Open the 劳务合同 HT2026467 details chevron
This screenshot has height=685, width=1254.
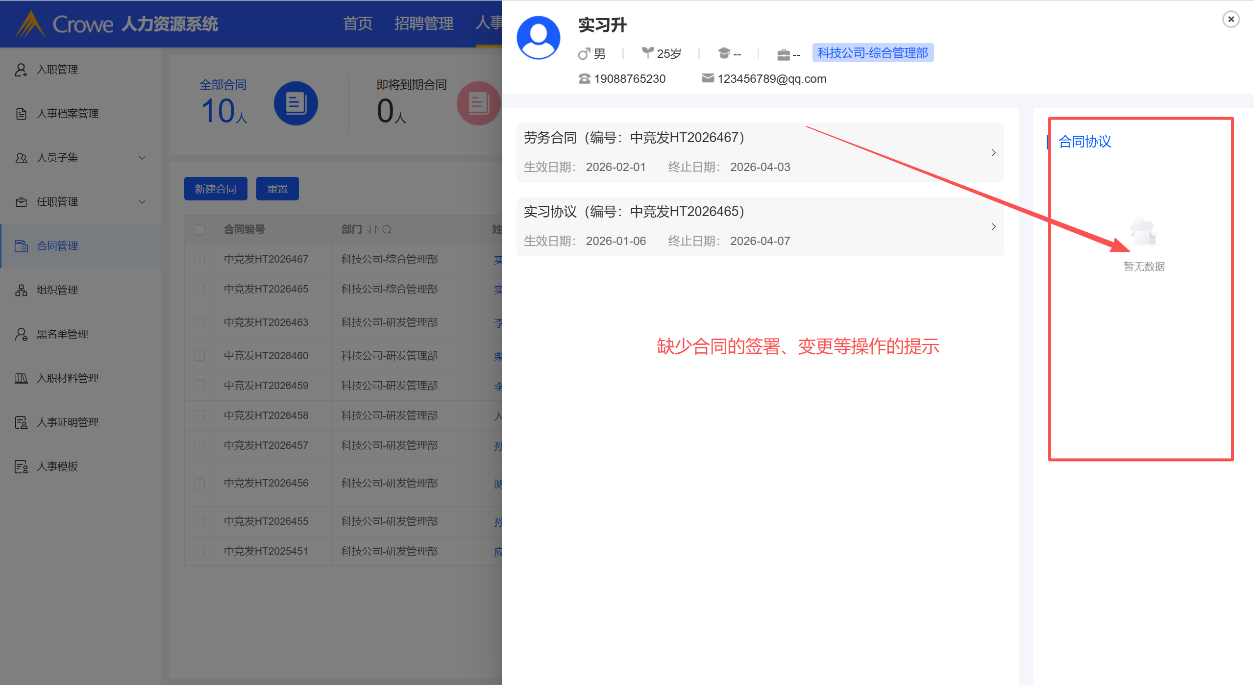pos(993,153)
